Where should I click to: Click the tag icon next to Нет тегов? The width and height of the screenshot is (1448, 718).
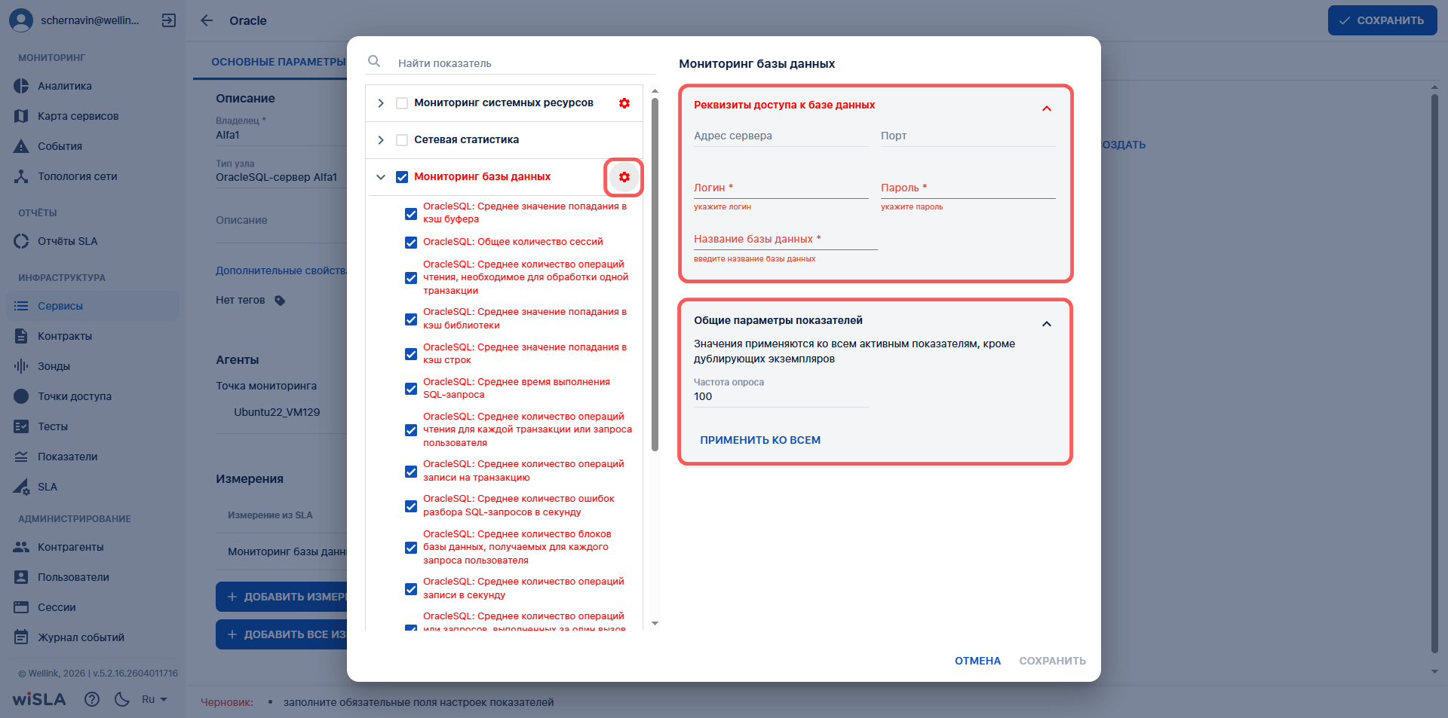(280, 301)
